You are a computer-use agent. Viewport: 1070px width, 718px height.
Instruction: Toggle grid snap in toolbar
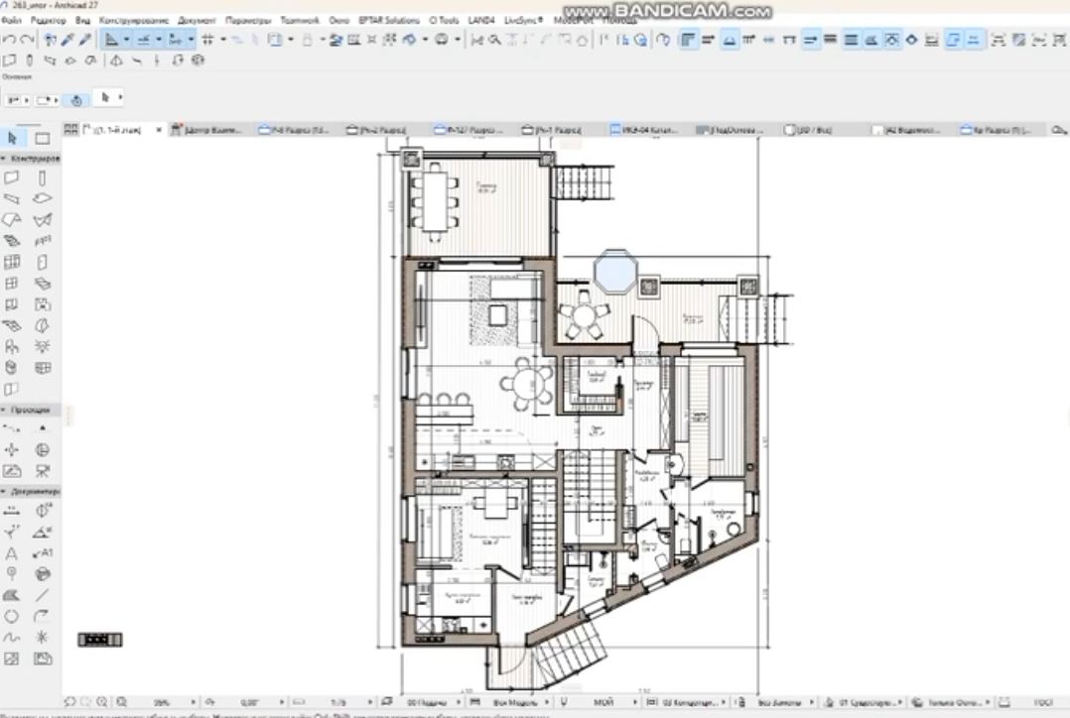pyautogui.click(x=208, y=40)
